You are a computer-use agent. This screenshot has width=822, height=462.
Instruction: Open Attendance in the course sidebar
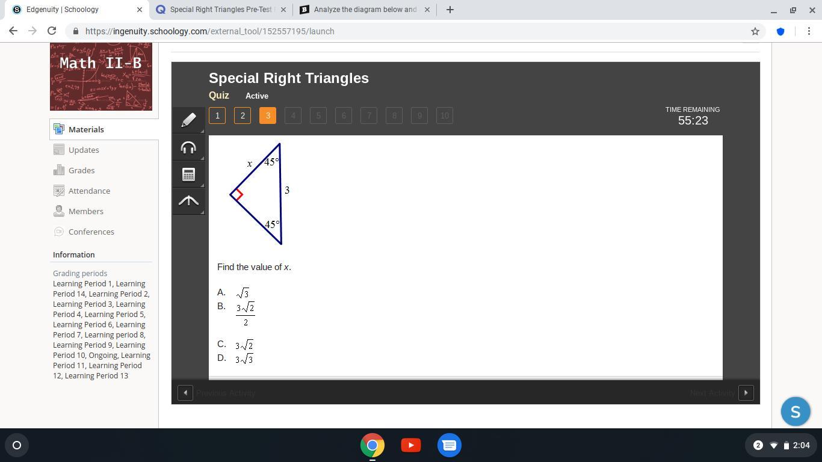point(89,191)
